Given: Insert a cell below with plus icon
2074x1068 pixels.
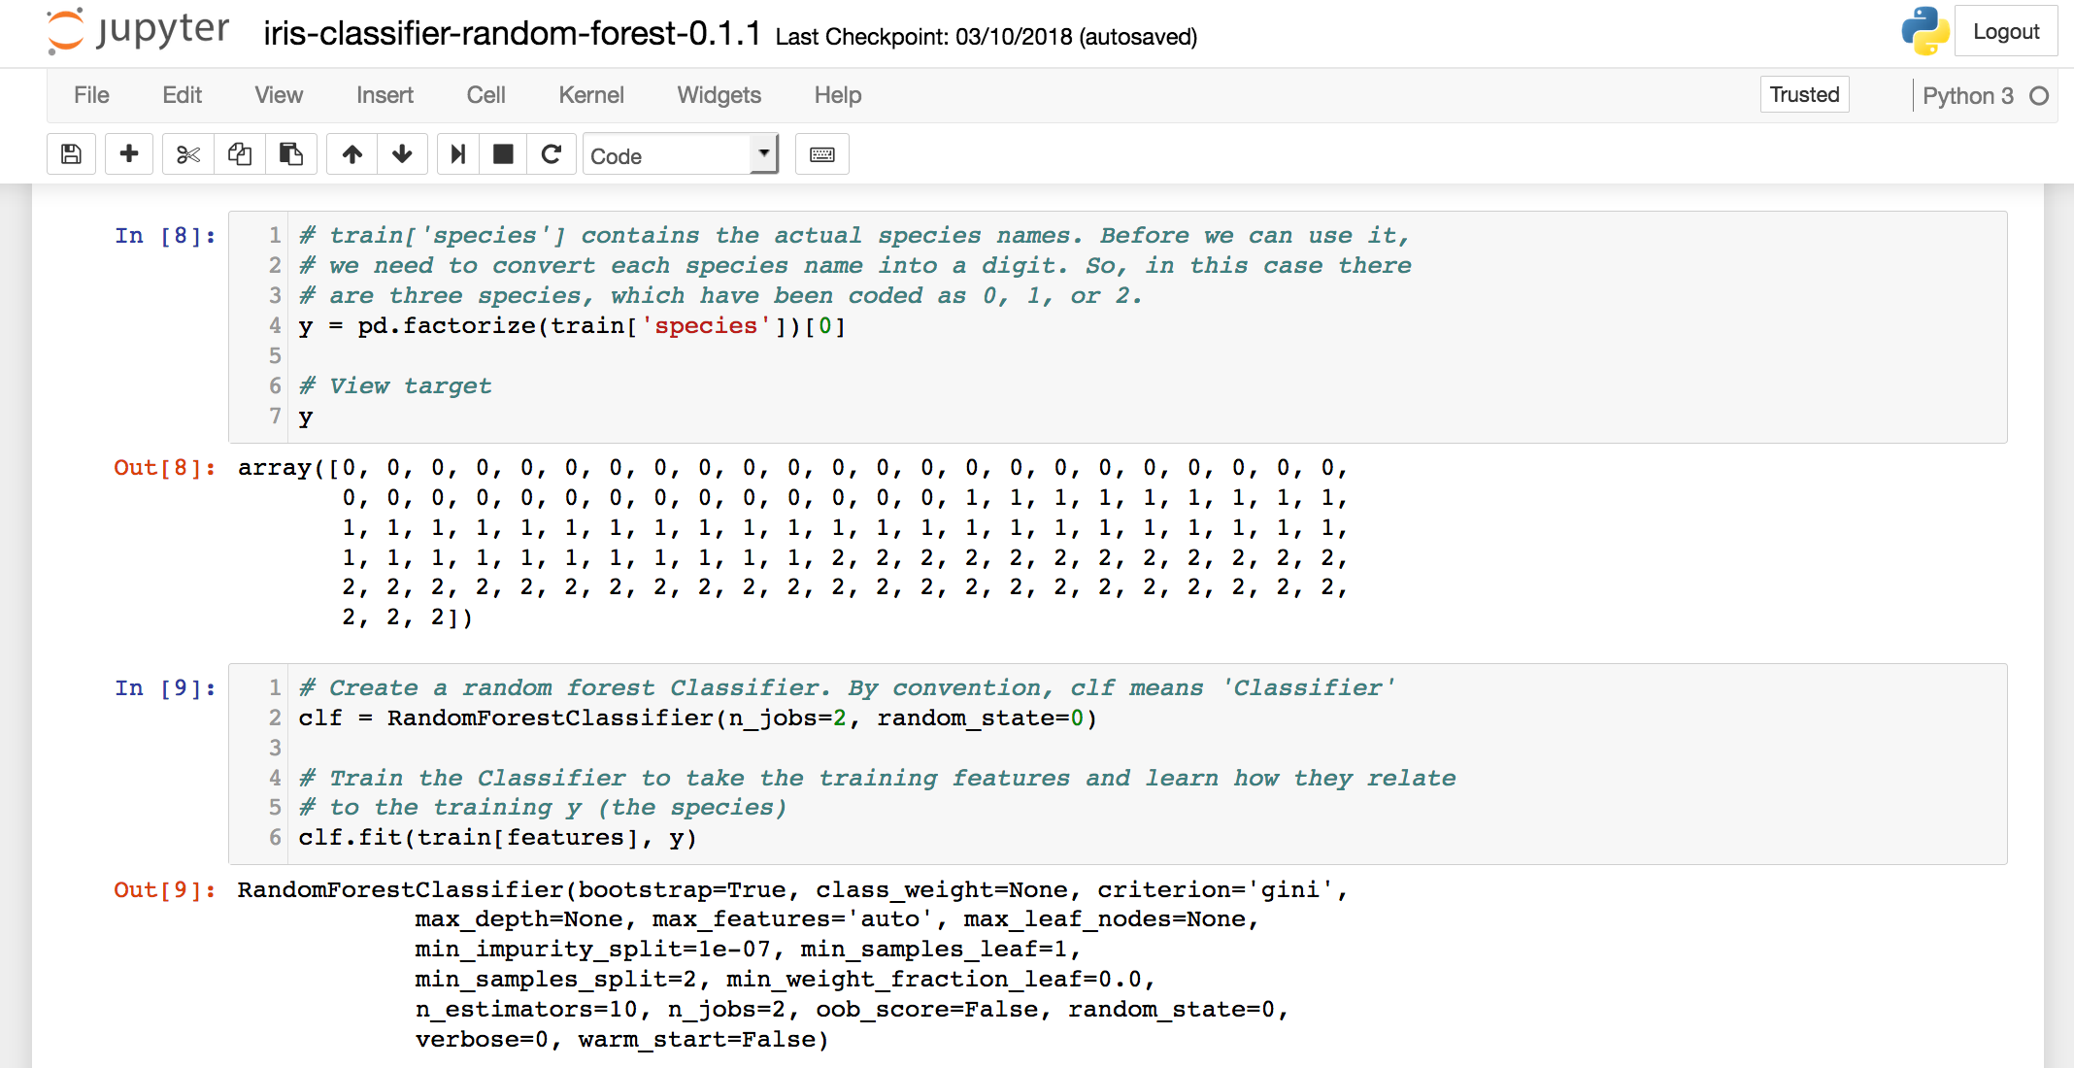Looking at the screenshot, I should [x=129, y=154].
